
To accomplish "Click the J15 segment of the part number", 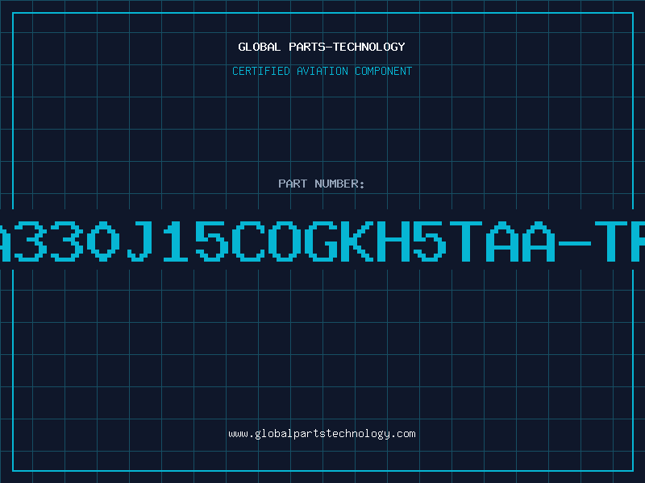I will point(177,241).
